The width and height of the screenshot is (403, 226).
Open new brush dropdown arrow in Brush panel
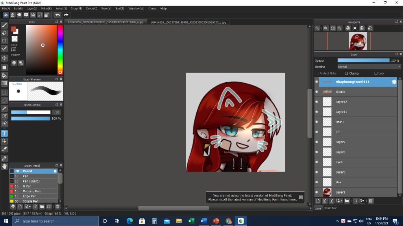30,207
